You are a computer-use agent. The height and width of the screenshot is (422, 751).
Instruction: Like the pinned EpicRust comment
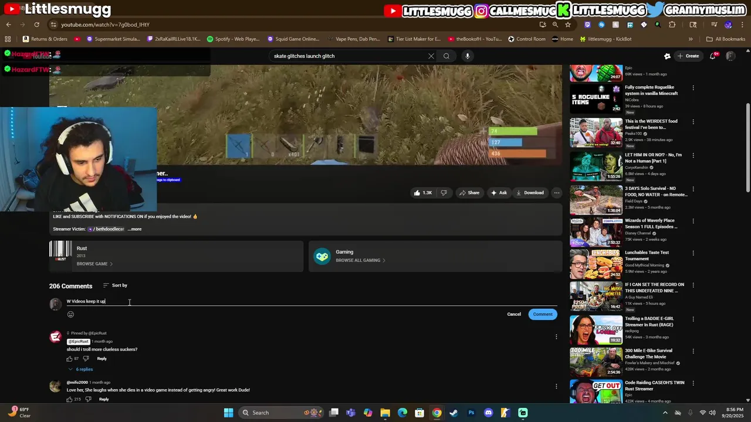(69, 359)
